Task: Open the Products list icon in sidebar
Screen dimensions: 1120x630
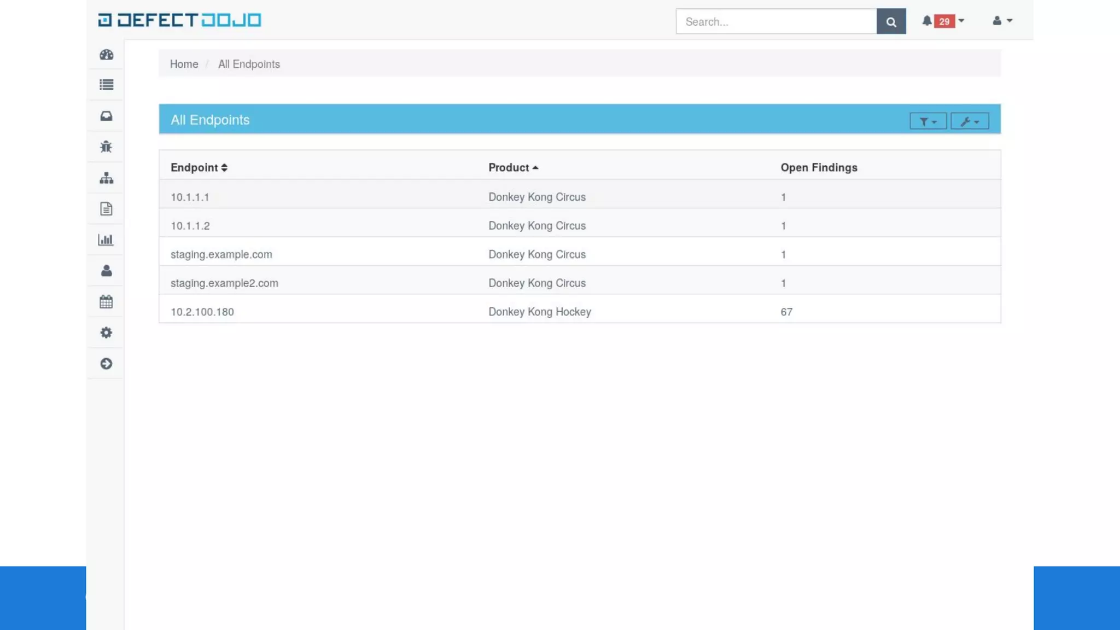Action: [x=106, y=85]
